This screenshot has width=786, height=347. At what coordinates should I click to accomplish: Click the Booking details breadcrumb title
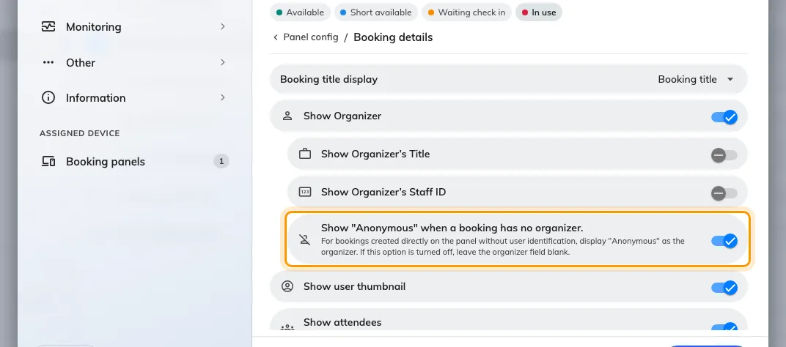[393, 37]
